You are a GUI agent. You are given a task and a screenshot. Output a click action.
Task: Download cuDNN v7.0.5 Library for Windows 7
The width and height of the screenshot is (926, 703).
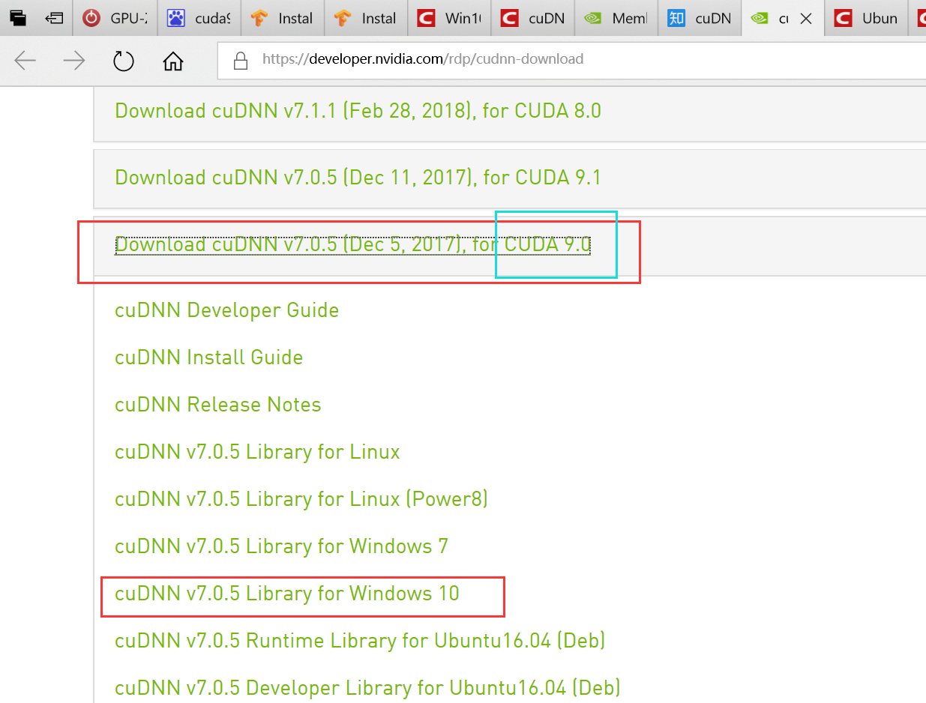(x=281, y=546)
